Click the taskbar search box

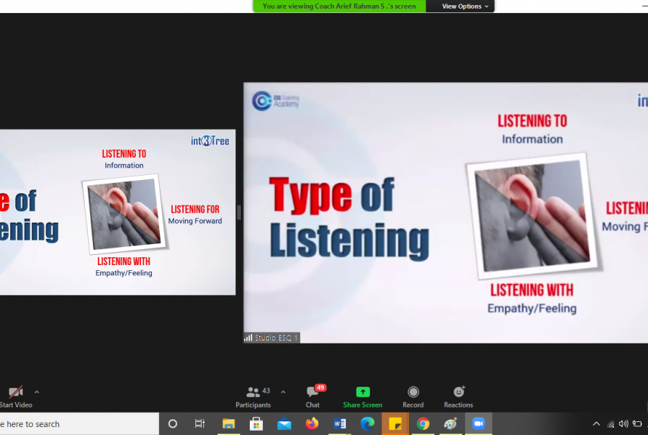72,424
